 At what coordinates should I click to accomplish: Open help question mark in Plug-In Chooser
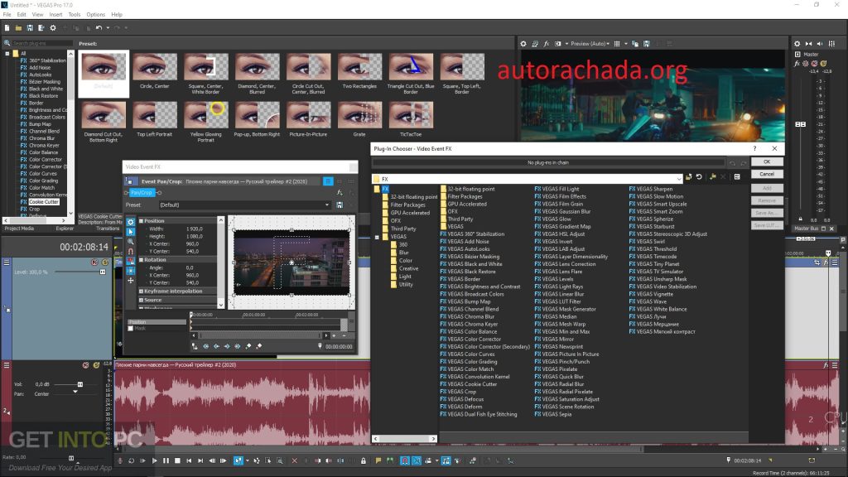755,148
